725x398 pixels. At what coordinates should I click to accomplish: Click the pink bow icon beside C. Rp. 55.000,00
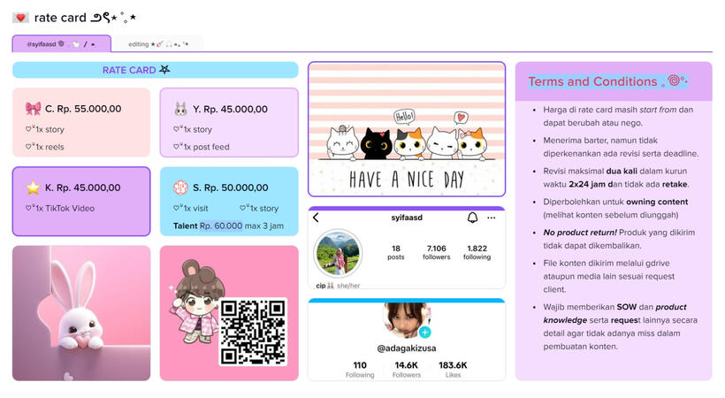tap(33, 109)
